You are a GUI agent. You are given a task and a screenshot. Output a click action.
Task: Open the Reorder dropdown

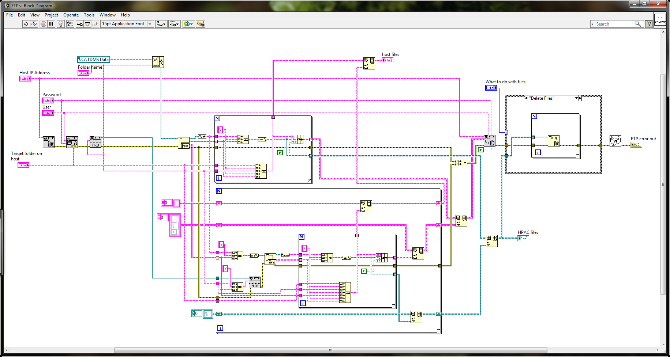point(188,24)
